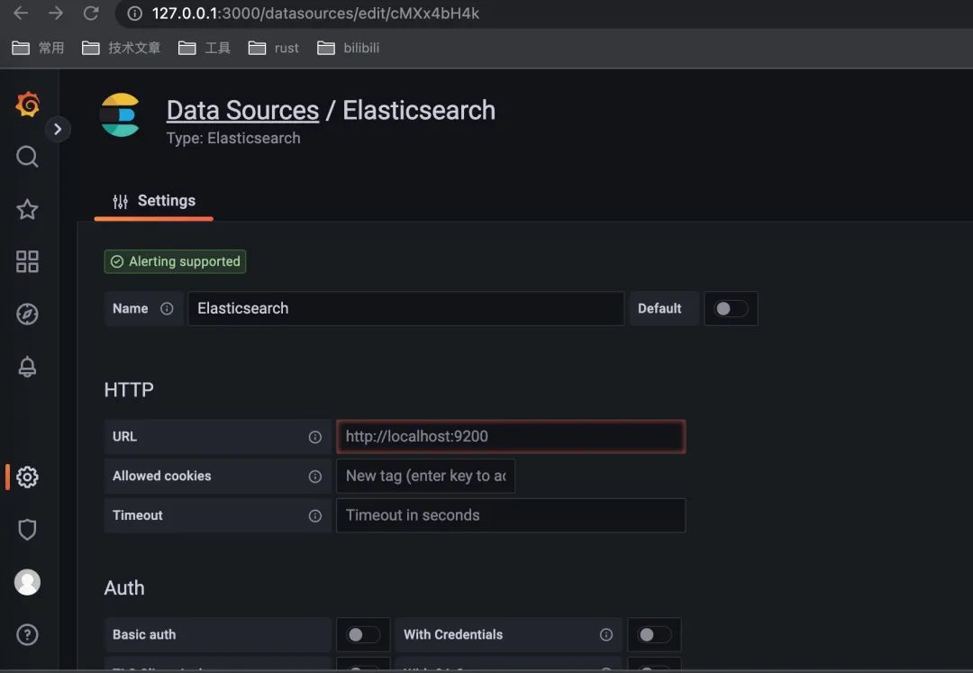973x673 pixels.
Task: Click the site information icon in the address bar
Action: 134,13
